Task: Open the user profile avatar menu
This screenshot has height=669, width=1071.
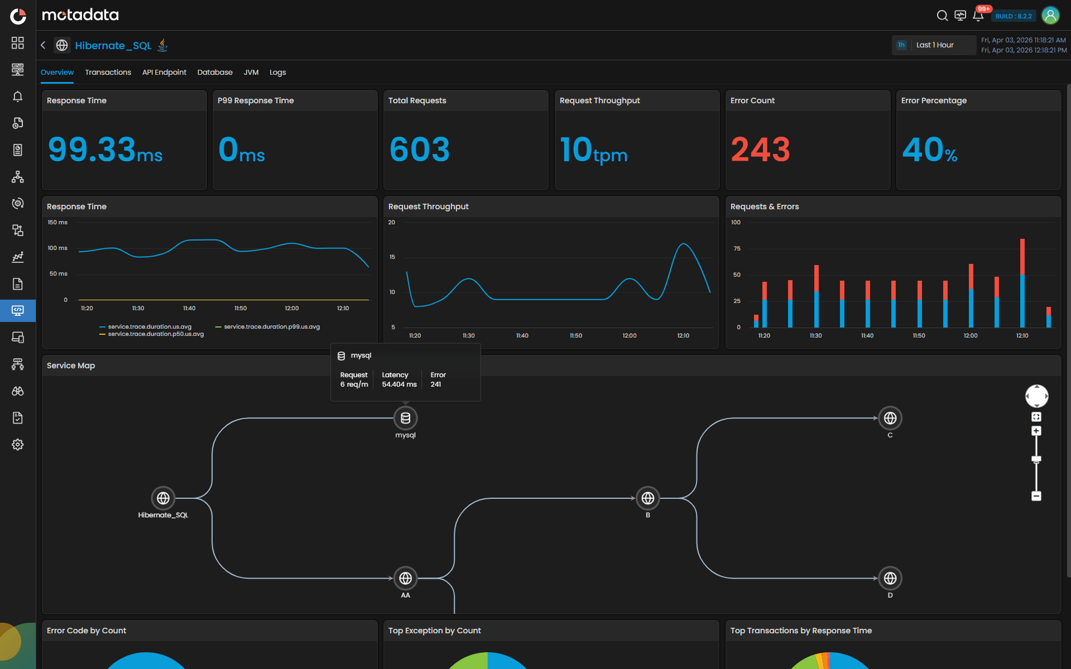Action: coord(1050,15)
